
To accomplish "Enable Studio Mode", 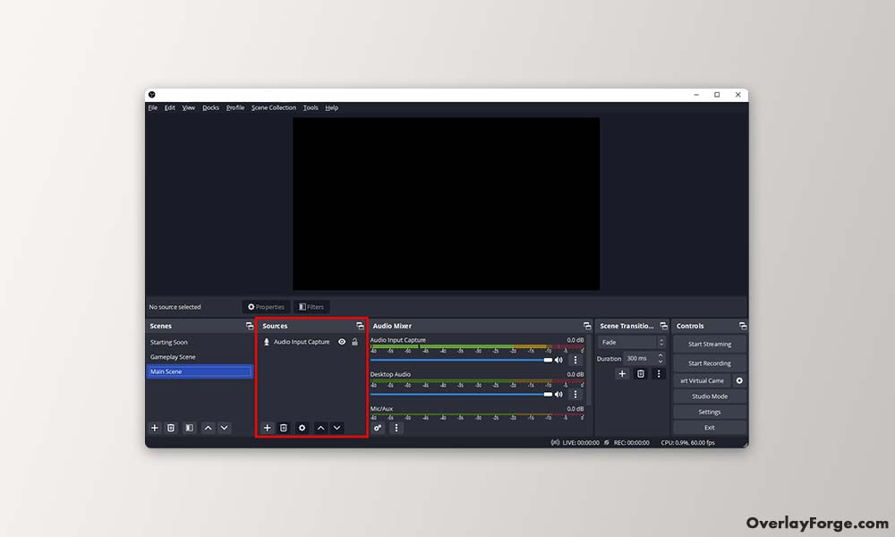I will [709, 396].
